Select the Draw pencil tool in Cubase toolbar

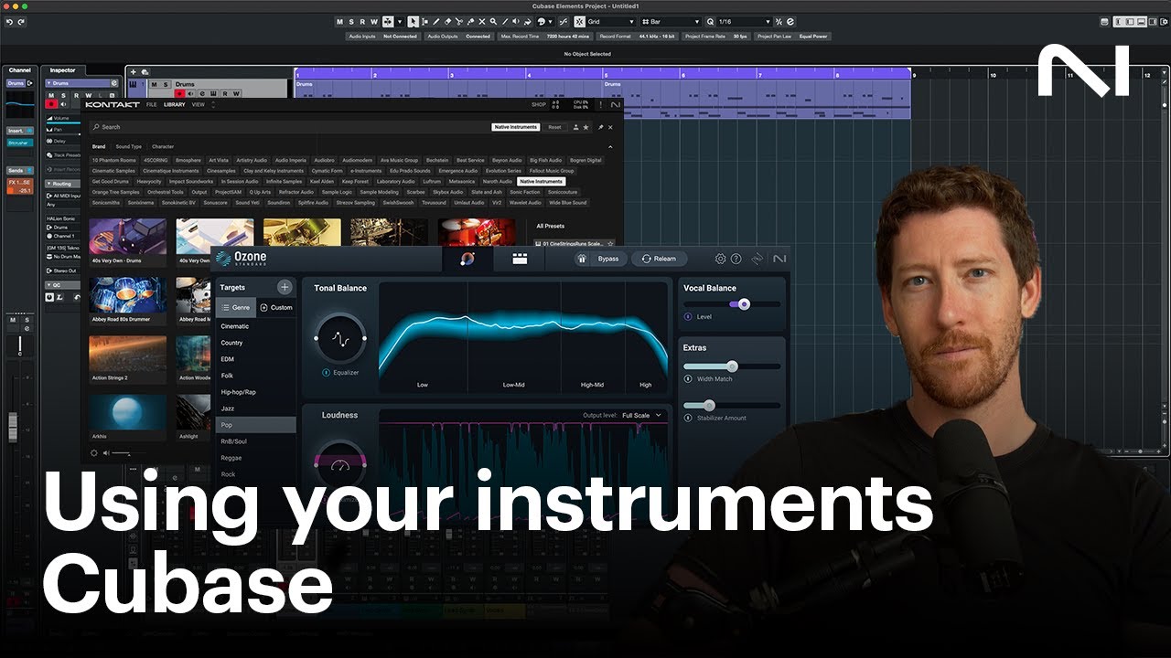(435, 21)
